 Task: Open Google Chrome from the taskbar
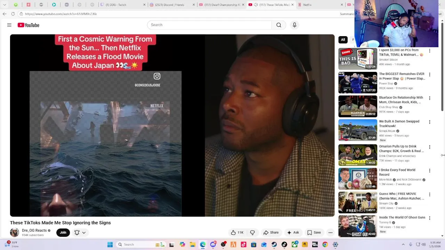click(325, 244)
